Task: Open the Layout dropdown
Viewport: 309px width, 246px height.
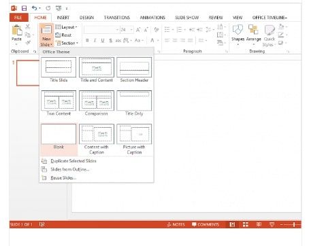Action: (66, 27)
